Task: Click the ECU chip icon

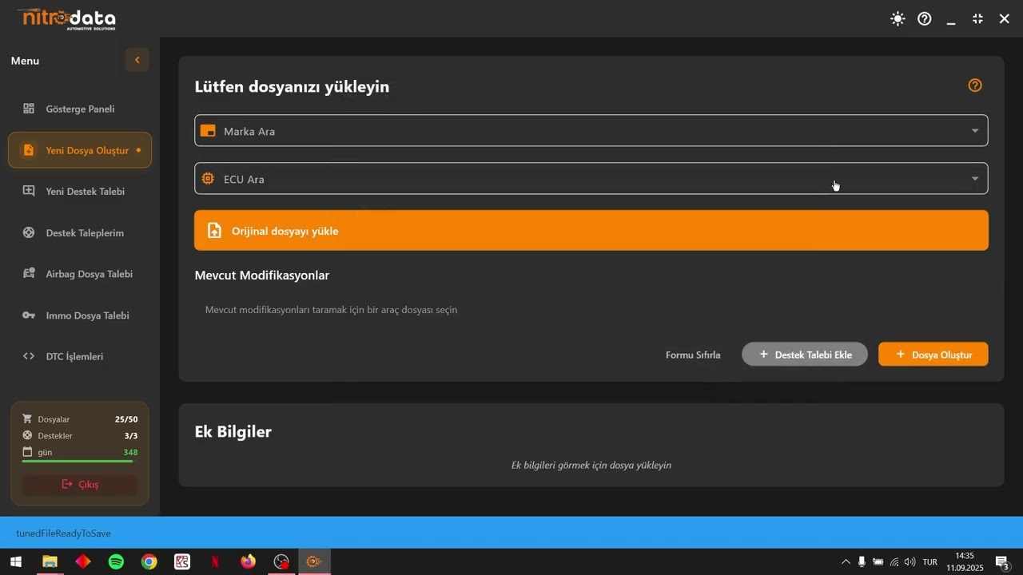Action: (x=208, y=179)
